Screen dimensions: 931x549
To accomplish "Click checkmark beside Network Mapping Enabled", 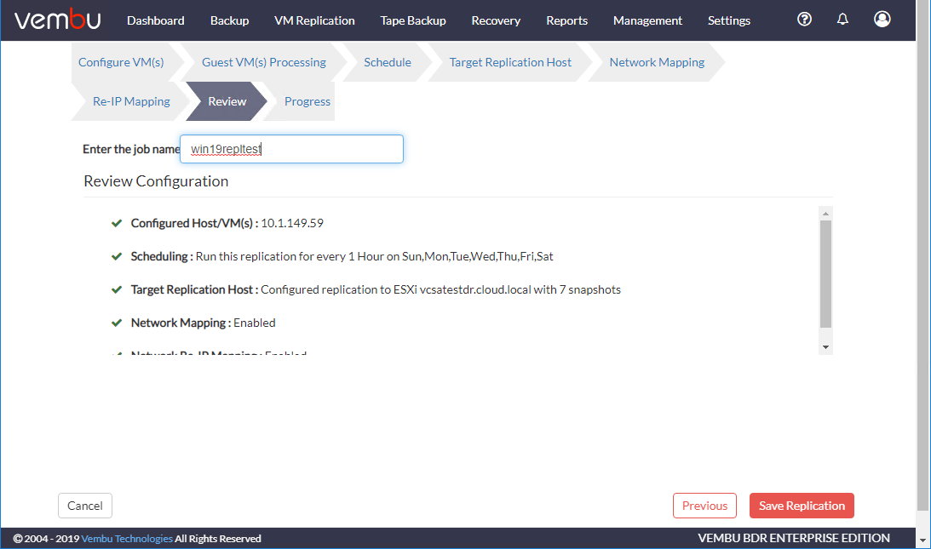I will 117,323.
